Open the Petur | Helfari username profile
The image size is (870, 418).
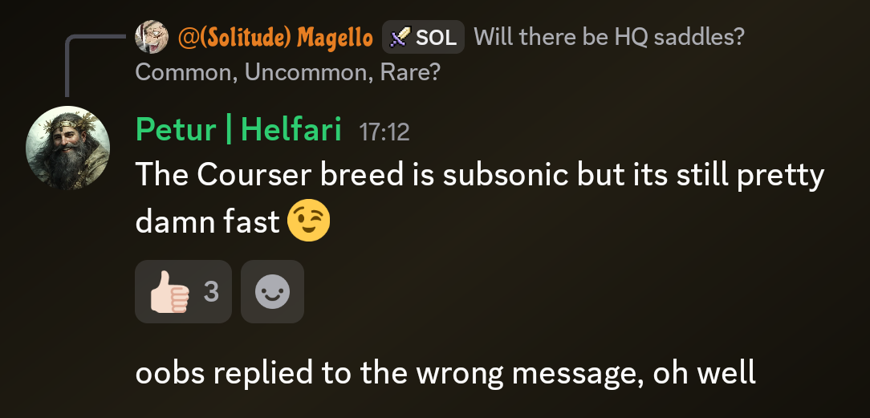(x=238, y=130)
